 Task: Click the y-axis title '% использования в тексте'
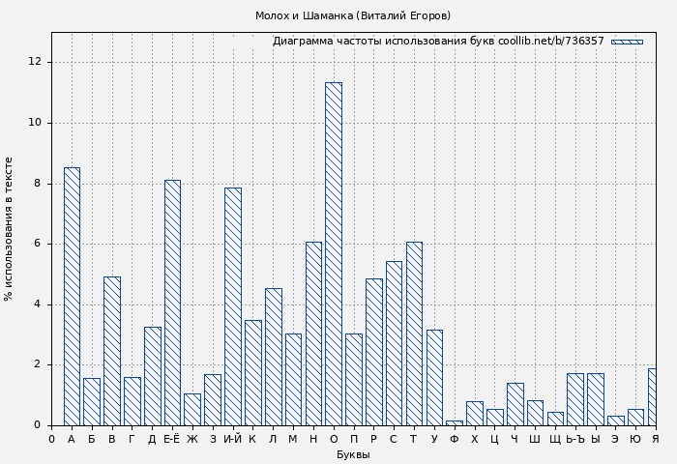pos(10,229)
